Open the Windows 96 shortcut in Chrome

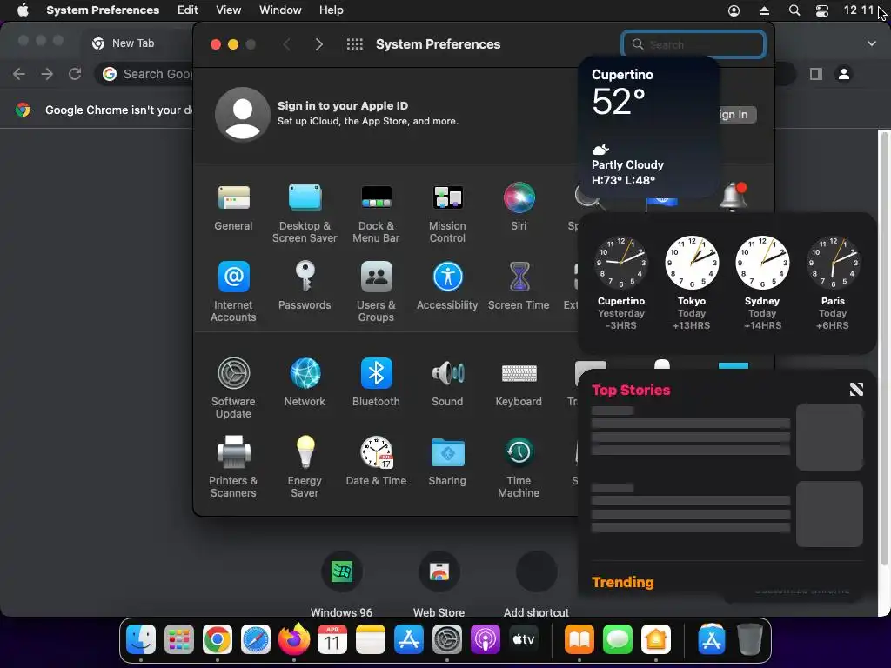point(341,585)
